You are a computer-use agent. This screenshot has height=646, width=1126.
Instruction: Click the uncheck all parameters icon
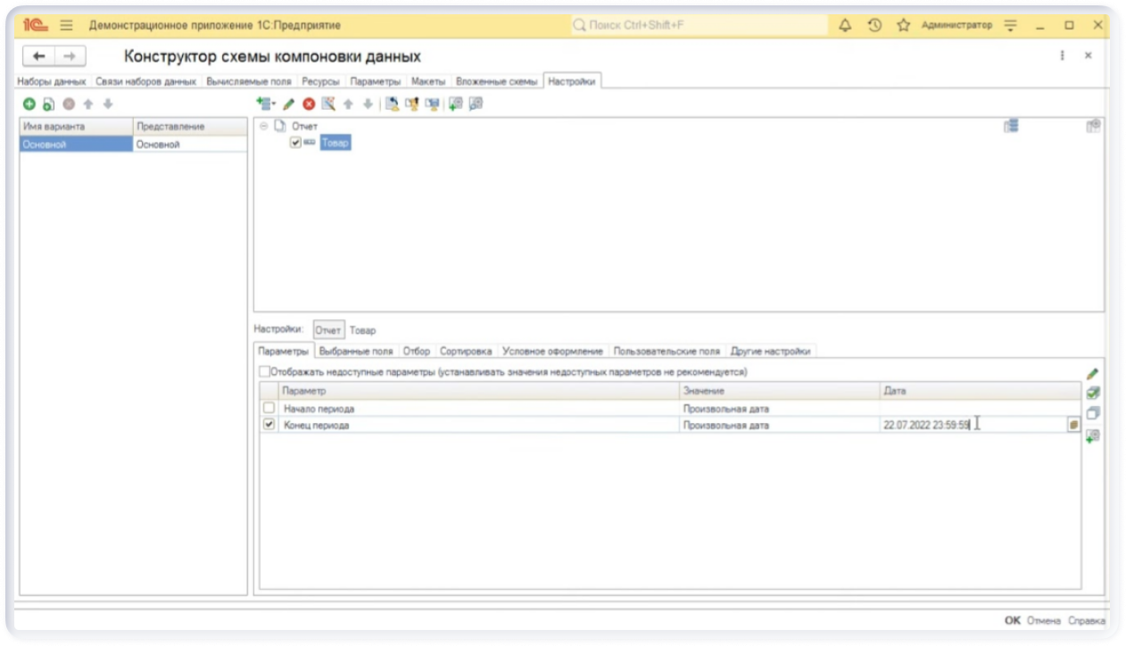[x=1093, y=413]
